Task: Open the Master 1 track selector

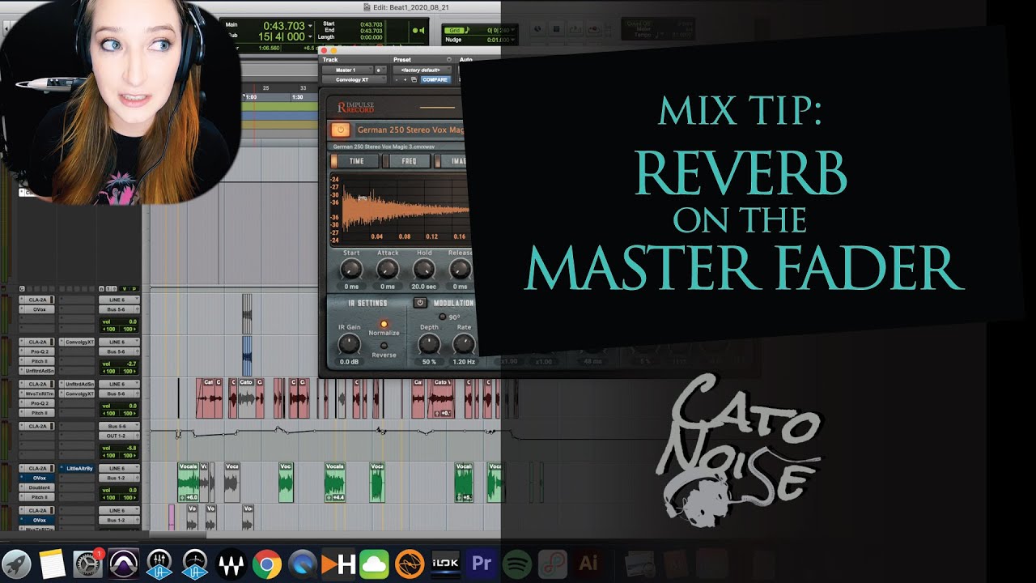Action: point(347,70)
